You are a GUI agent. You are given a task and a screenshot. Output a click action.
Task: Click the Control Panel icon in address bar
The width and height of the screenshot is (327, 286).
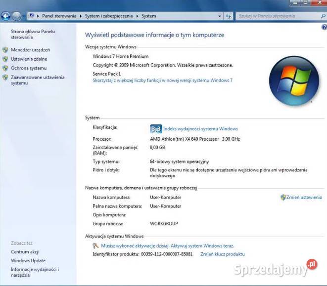32,16
